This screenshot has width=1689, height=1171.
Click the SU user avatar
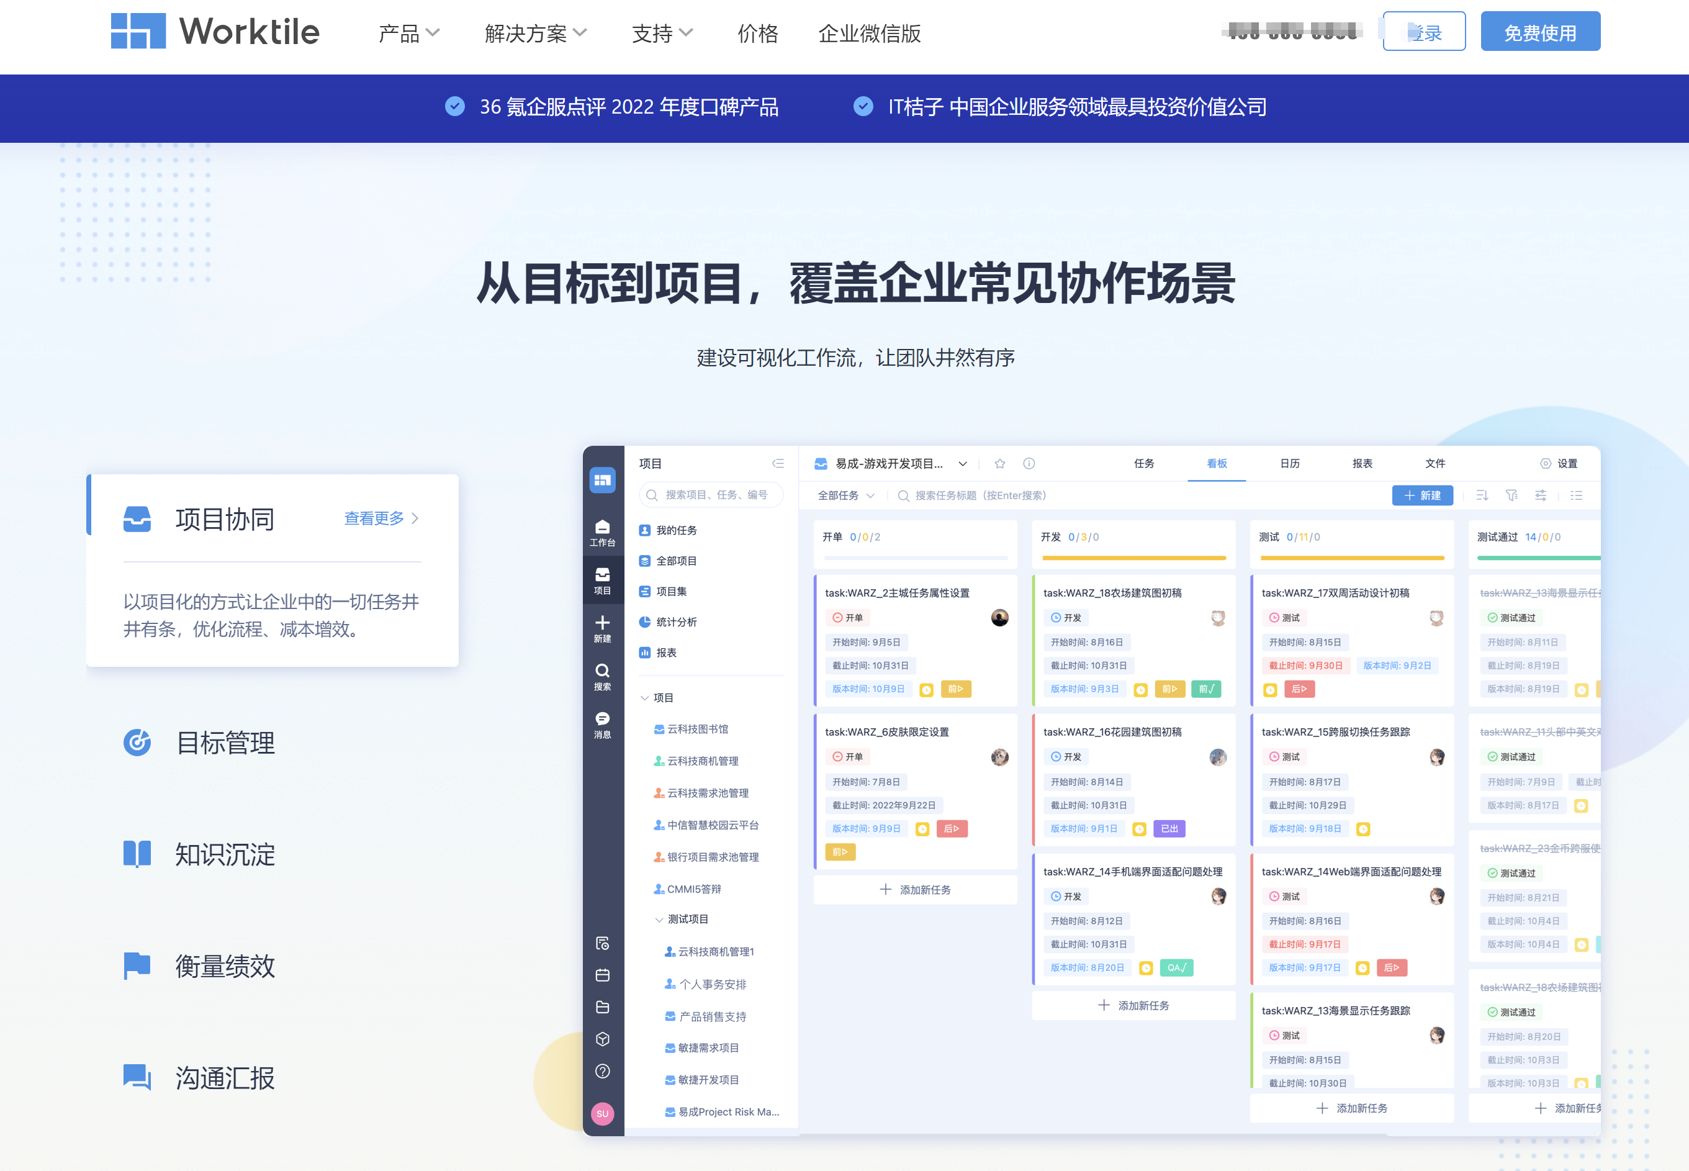pos(602,1113)
